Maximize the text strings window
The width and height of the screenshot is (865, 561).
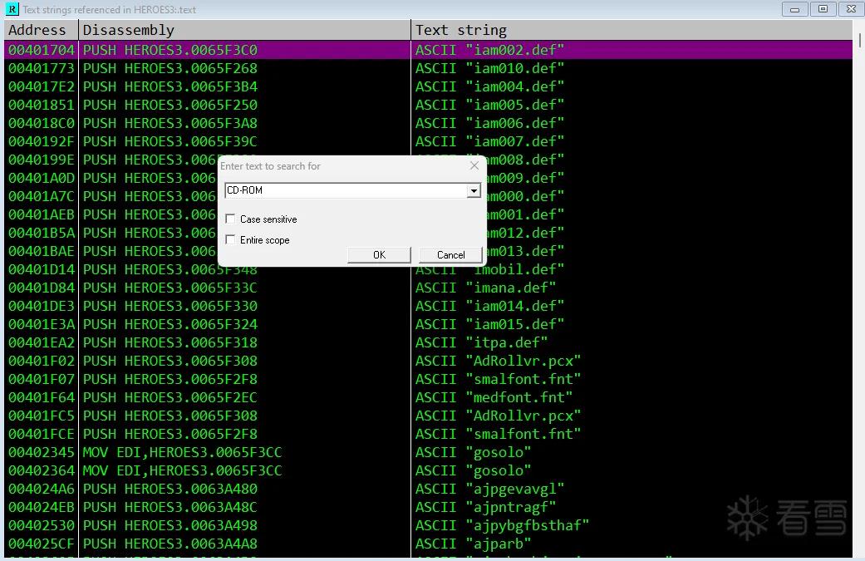click(x=823, y=9)
